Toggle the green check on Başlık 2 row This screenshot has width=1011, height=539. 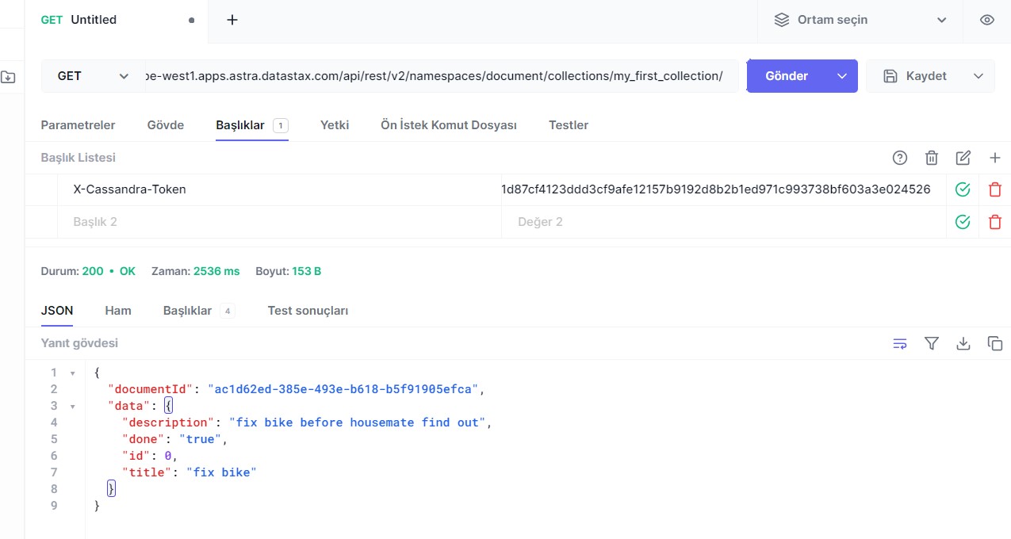pyautogui.click(x=962, y=221)
